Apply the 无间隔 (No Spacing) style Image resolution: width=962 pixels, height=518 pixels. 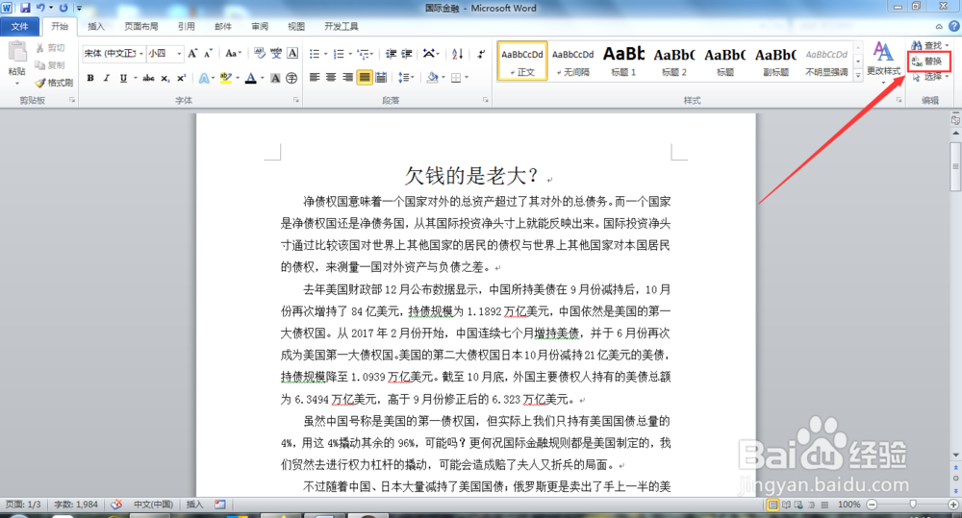coord(573,61)
